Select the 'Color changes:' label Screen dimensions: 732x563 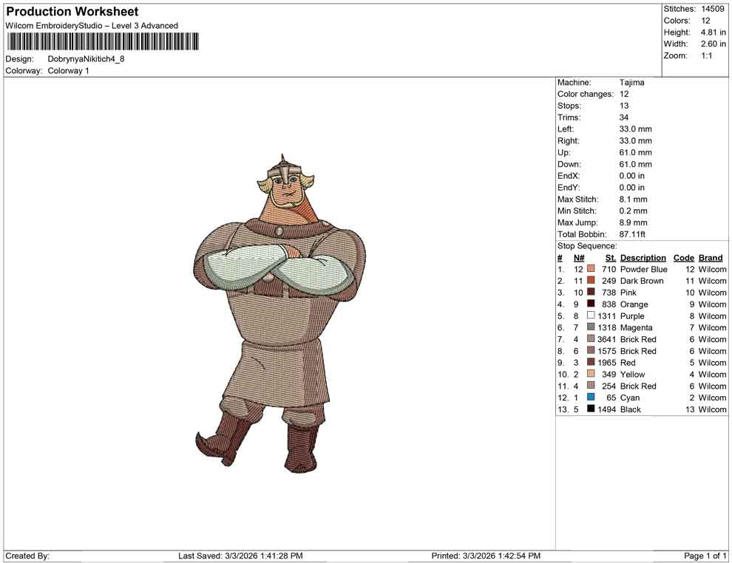[x=586, y=95]
